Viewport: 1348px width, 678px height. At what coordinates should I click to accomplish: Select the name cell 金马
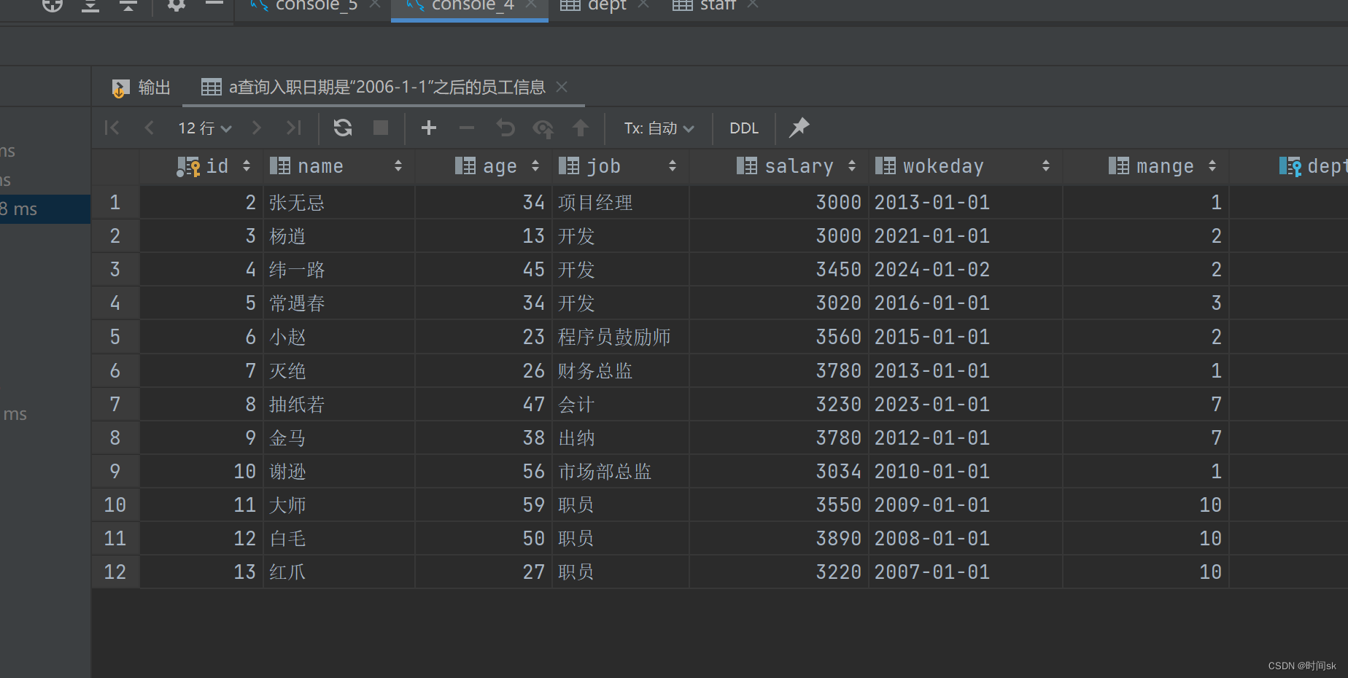coord(339,438)
